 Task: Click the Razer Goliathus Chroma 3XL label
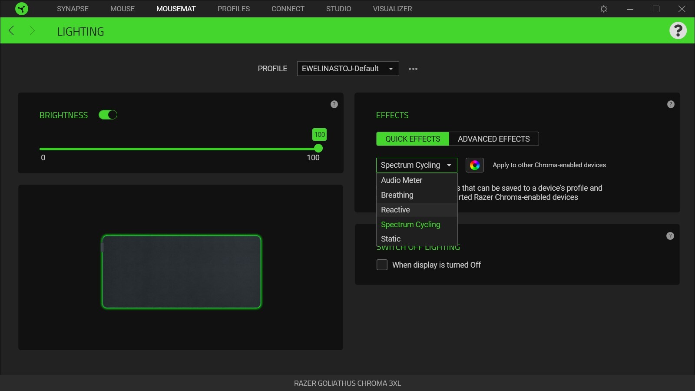pyautogui.click(x=347, y=383)
